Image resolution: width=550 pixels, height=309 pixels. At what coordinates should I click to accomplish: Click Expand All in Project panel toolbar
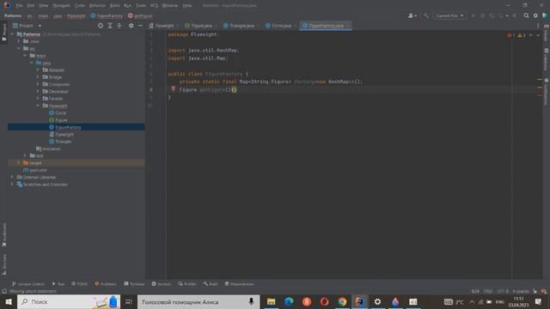pos(110,26)
